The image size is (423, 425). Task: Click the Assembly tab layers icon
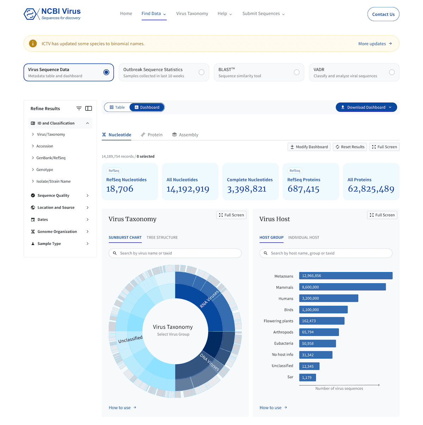(174, 135)
